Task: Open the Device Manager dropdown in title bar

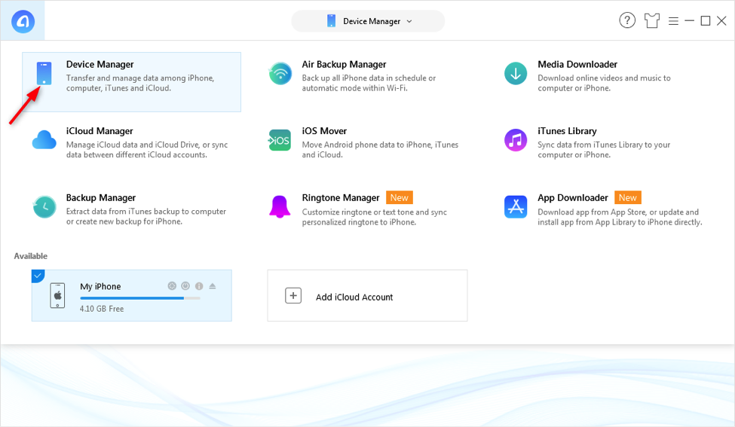Action: tap(369, 21)
